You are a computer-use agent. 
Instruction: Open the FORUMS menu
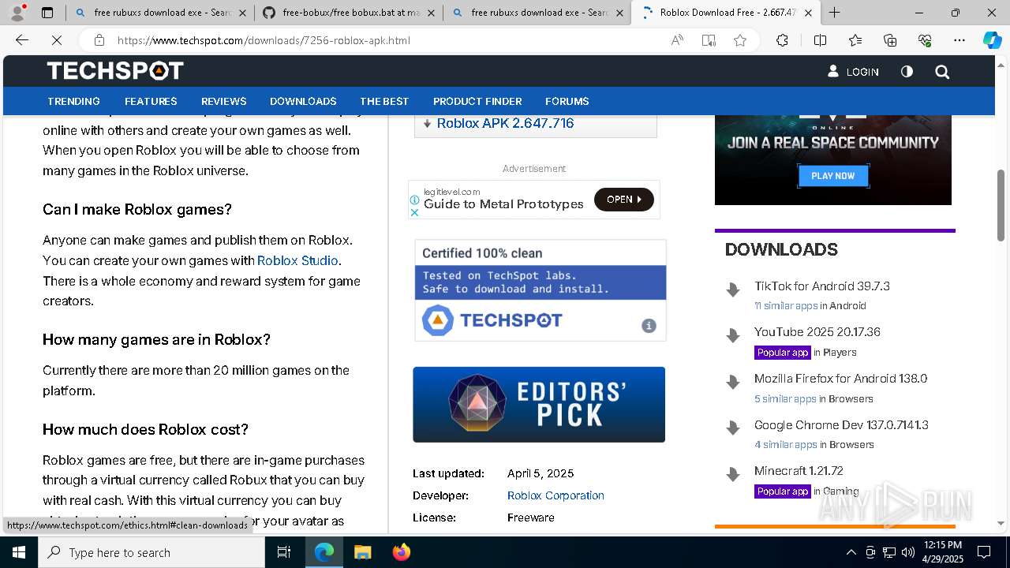click(567, 101)
